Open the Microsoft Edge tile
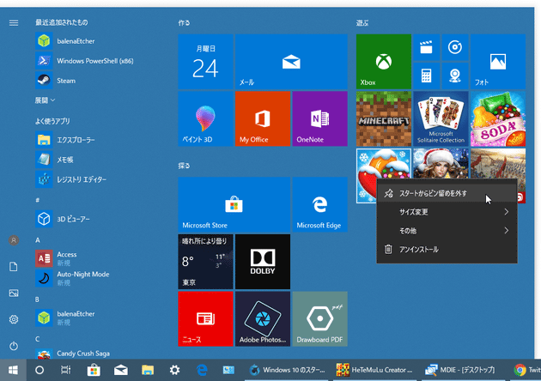This screenshot has width=541, height=381. coord(319,204)
